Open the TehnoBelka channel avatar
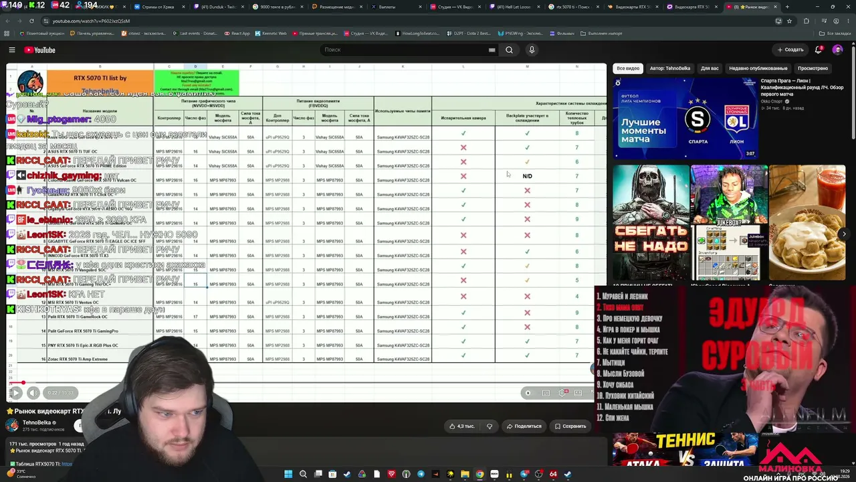 tap(13, 425)
